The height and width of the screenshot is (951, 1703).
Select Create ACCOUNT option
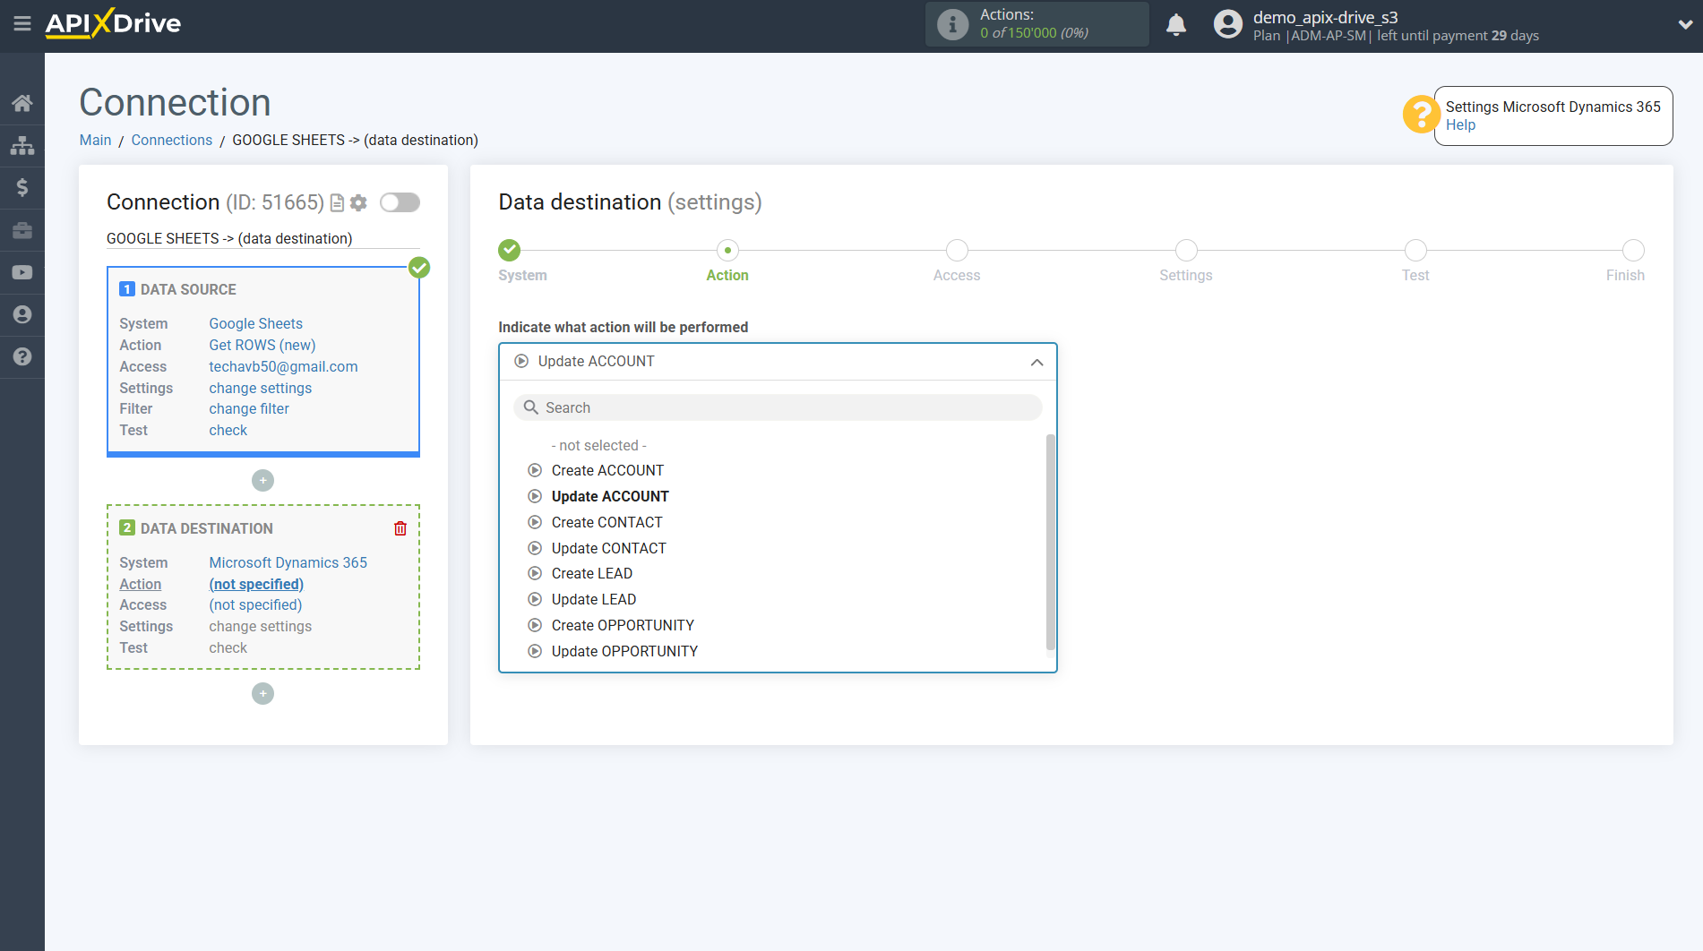607,470
